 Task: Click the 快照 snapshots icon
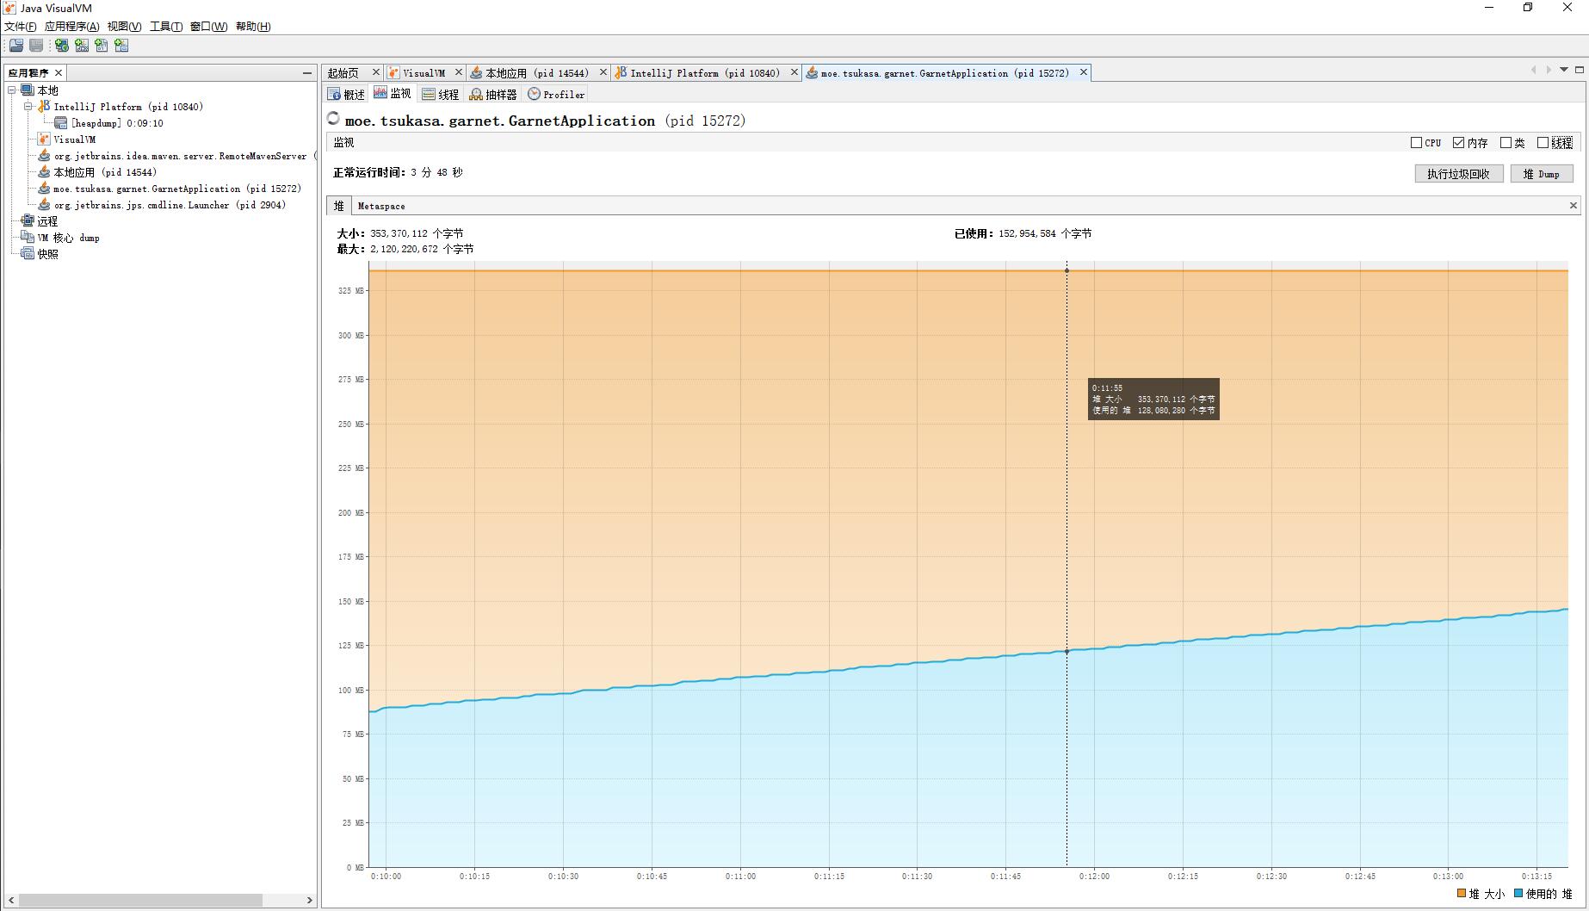[28, 253]
